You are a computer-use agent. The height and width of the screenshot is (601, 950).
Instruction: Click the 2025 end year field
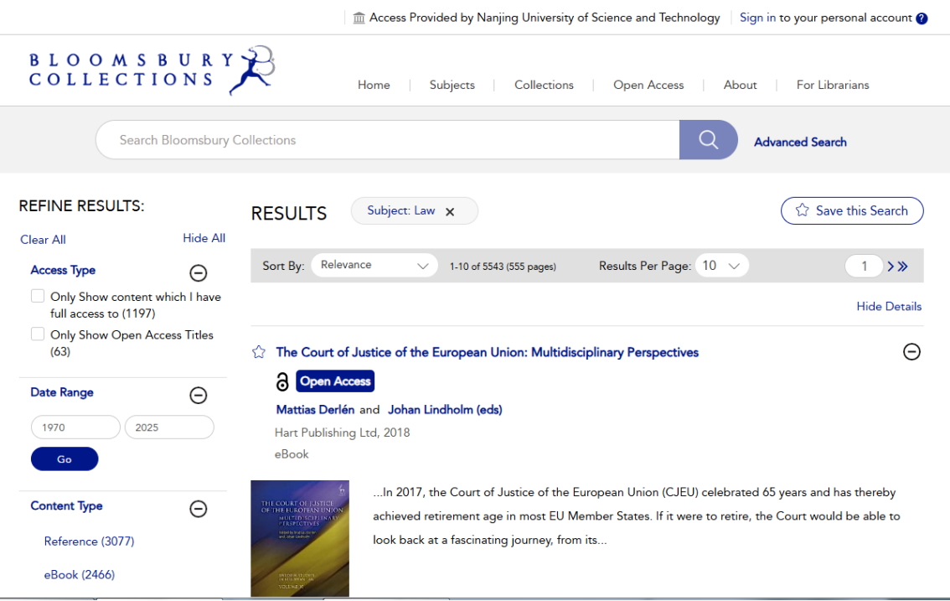point(169,427)
